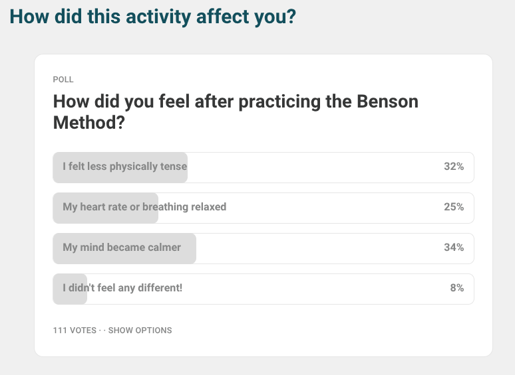Screen dimensions: 515x375
Task: Click the empty white area of the 34% bar
Action: tap(319, 248)
